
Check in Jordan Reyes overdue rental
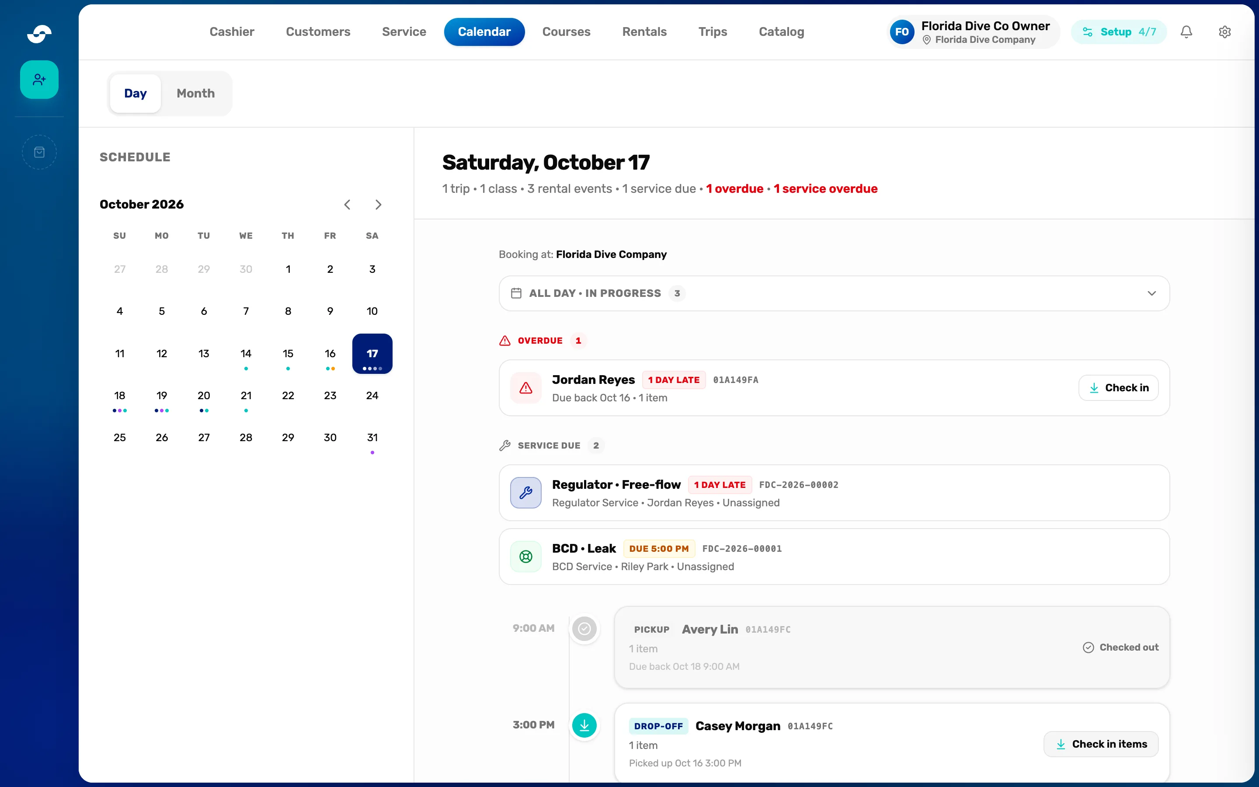point(1119,388)
